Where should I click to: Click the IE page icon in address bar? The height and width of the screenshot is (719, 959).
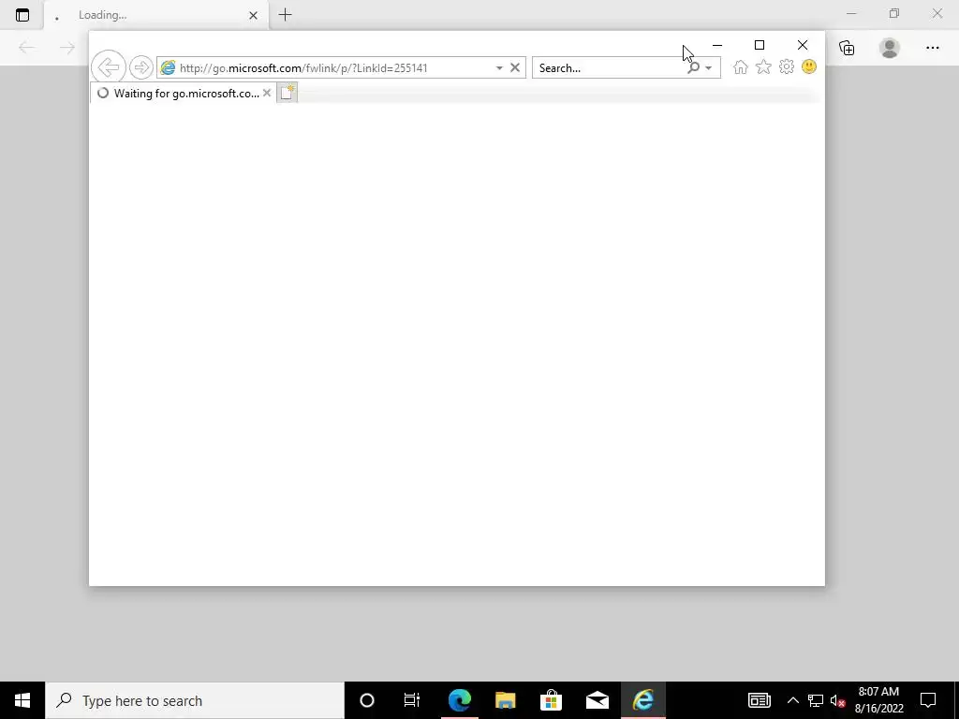(x=168, y=67)
